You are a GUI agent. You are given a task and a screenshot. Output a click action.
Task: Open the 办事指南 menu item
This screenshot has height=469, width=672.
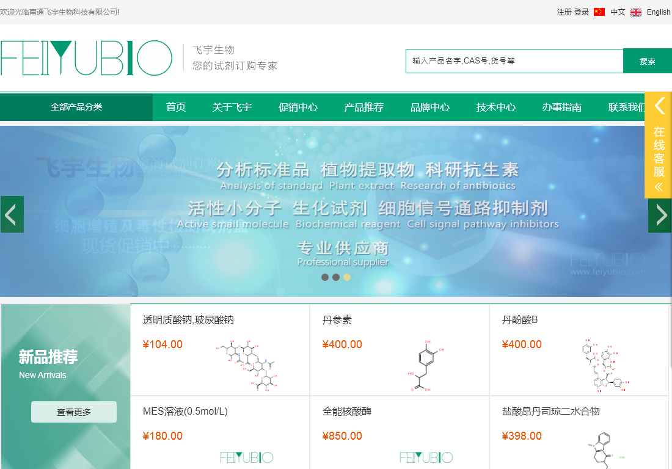tap(562, 107)
